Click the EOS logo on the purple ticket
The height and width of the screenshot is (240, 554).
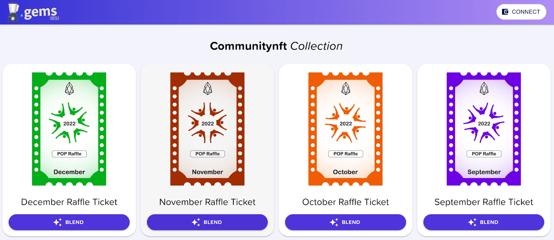tap(484, 89)
